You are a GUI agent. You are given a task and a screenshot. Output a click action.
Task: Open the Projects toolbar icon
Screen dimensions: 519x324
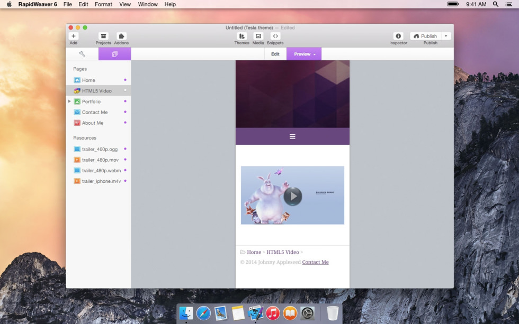[103, 36]
